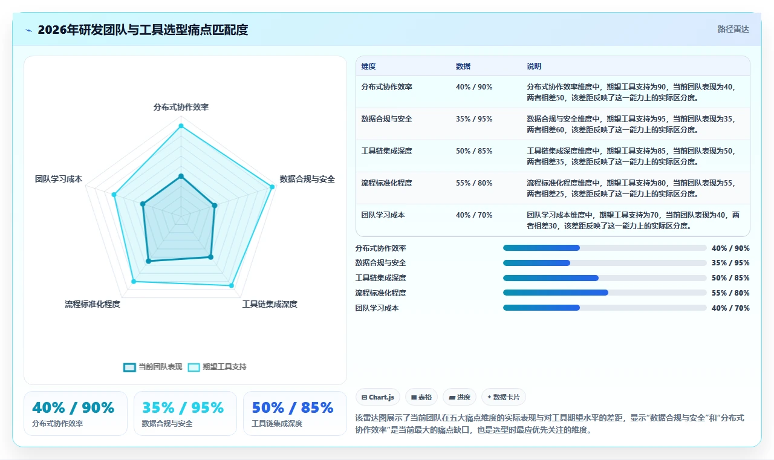Click the 数据合规与安全 table row name
Image resolution: width=774 pixels, height=460 pixels.
coord(387,119)
